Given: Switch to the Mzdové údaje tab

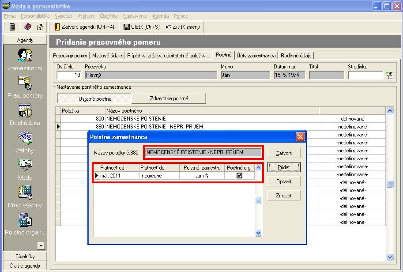Looking at the screenshot, I should 107,56.
